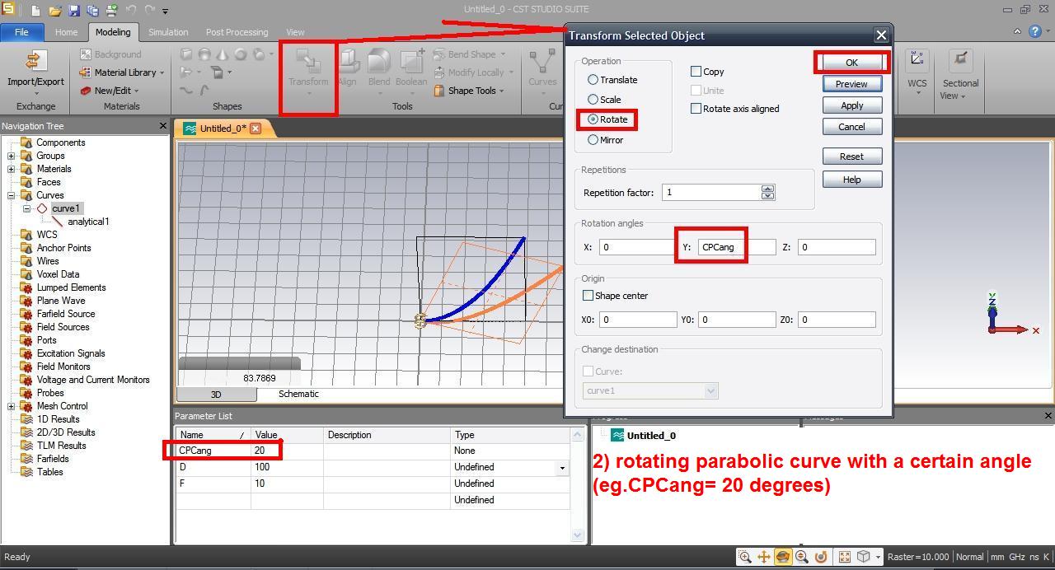Open the Type dropdown for parameter D
This screenshot has width=1055, height=570.
563,467
